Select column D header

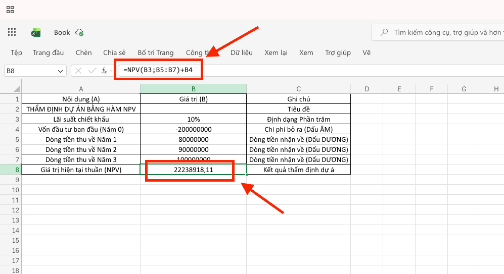click(x=366, y=89)
